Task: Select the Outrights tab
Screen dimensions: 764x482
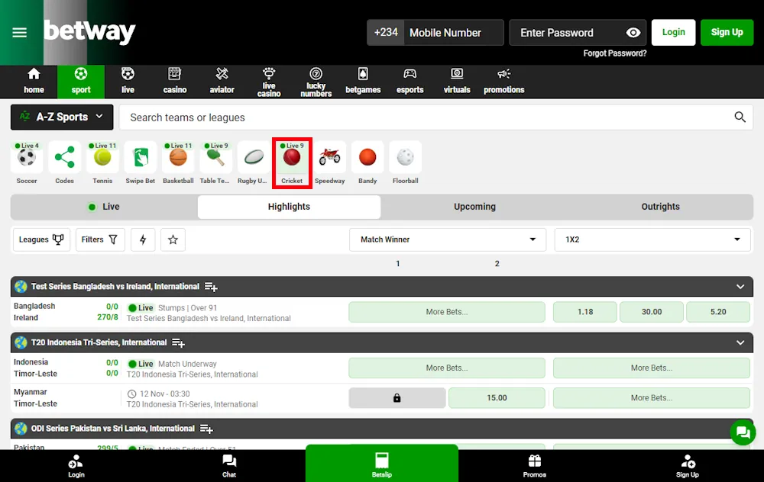Action: [x=660, y=207]
